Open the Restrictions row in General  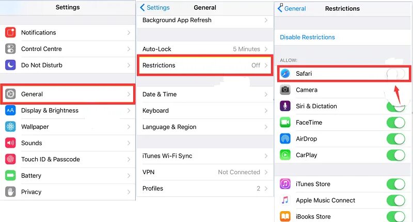tap(205, 65)
